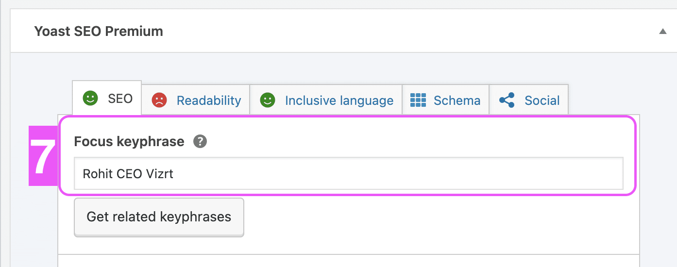The width and height of the screenshot is (677, 267).
Task: Click the red sad face Readability icon
Action: tap(159, 100)
